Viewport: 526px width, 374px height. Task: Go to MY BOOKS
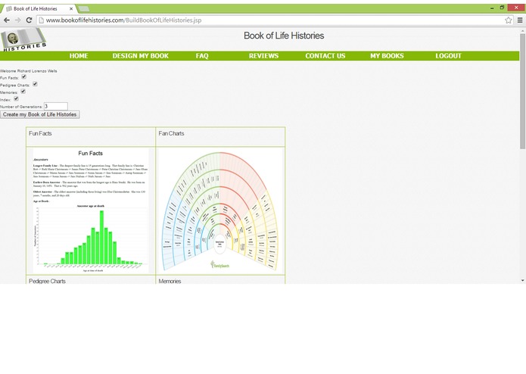387,56
